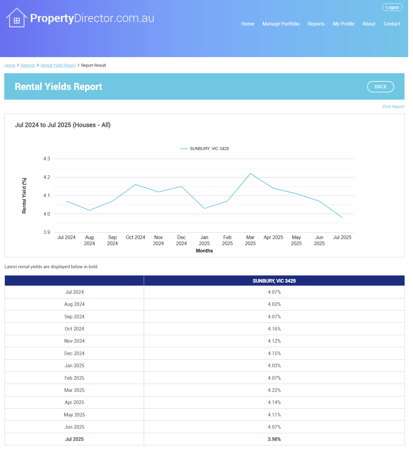
Task: Select the SUNBURY, VIC 3429 table header
Action: tap(274, 281)
